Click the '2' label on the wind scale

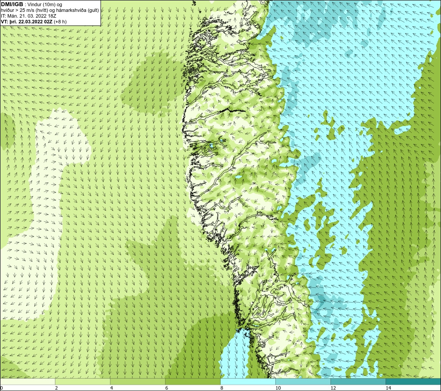click(56, 388)
